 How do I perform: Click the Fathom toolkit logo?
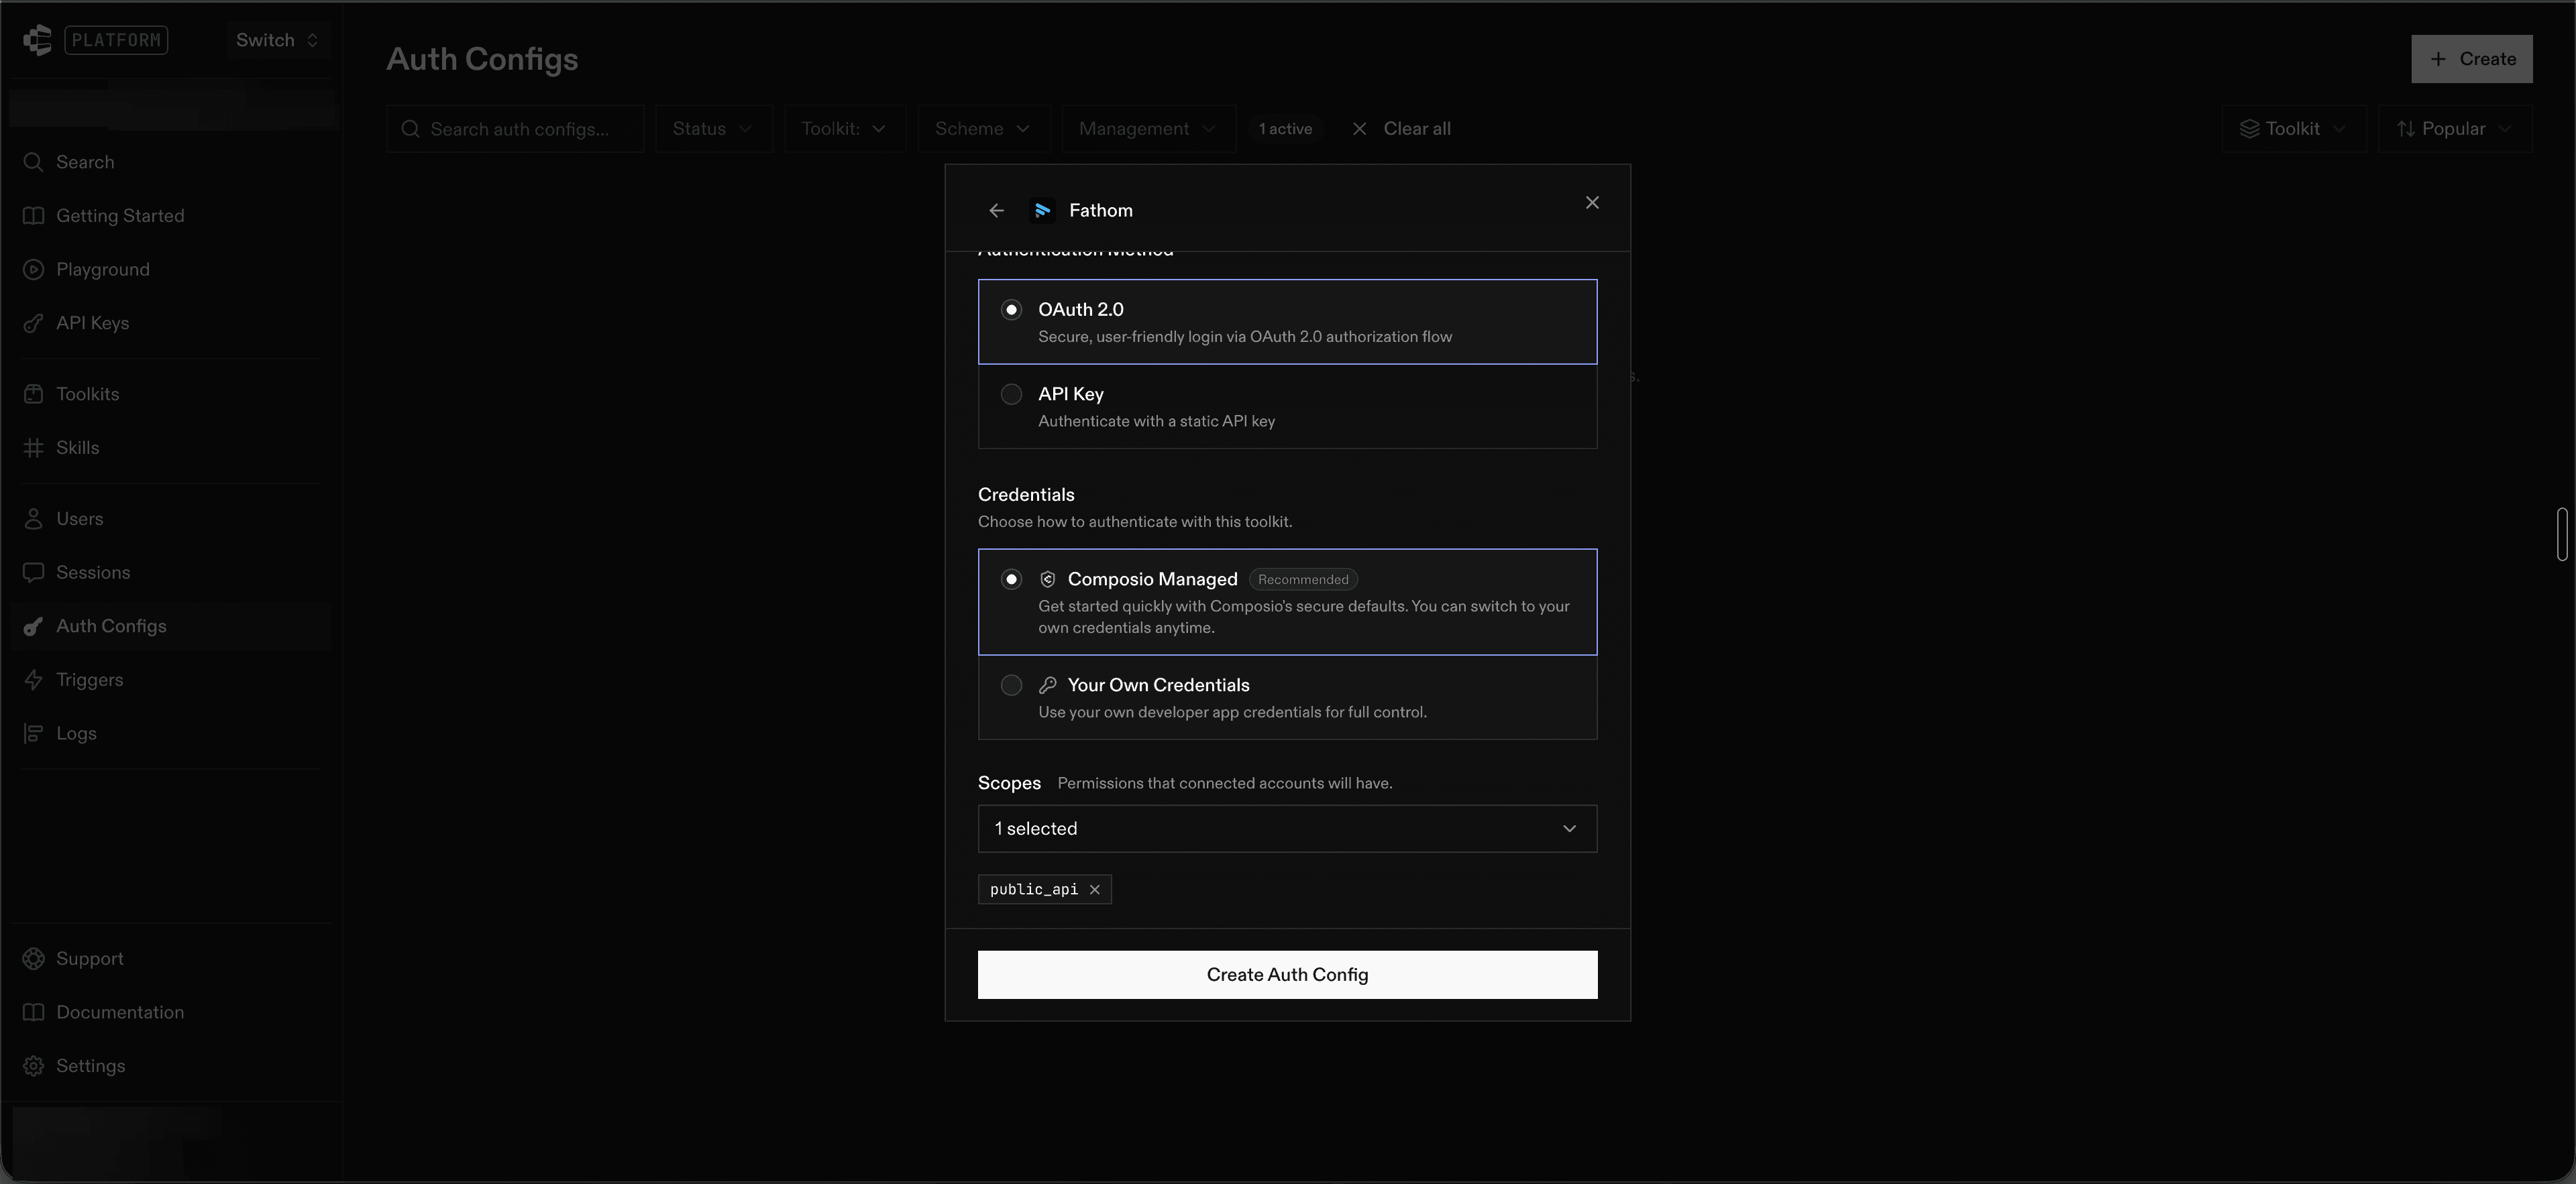click(1042, 210)
